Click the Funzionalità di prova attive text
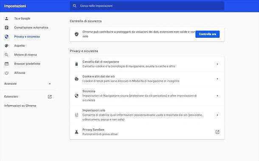The height and width of the screenshot is (161, 259). click(100, 134)
